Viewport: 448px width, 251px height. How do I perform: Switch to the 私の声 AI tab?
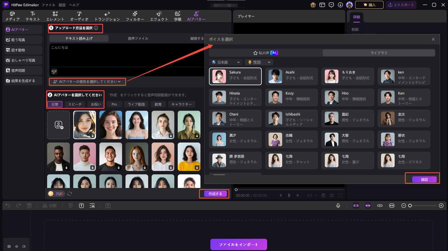coord(265,53)
